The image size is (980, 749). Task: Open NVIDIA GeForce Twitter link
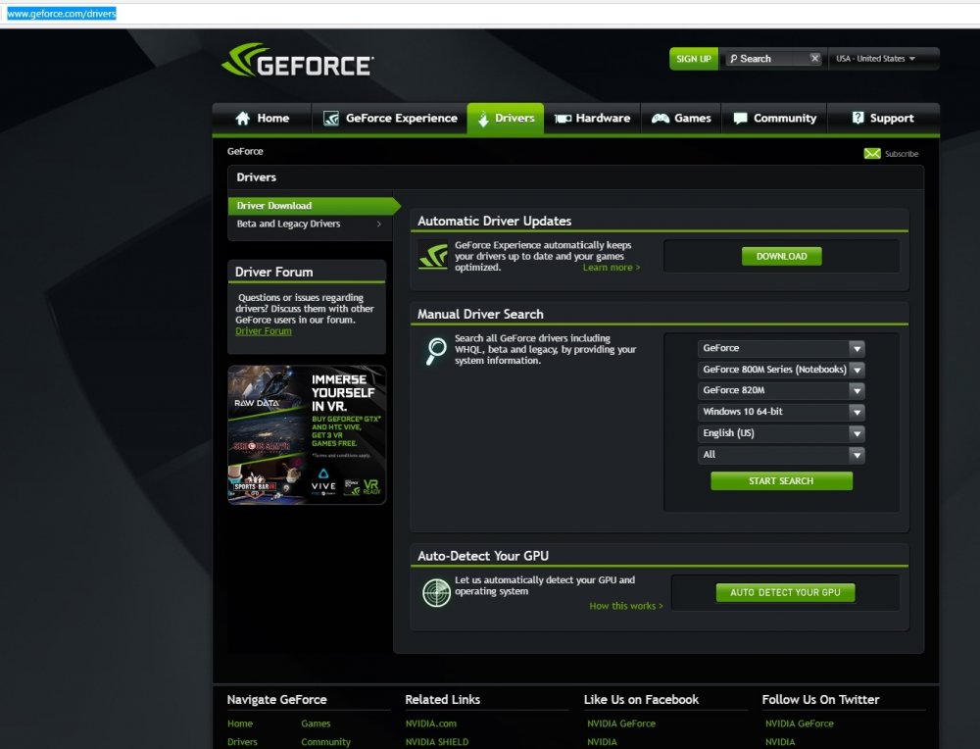[x=800, y=724]
